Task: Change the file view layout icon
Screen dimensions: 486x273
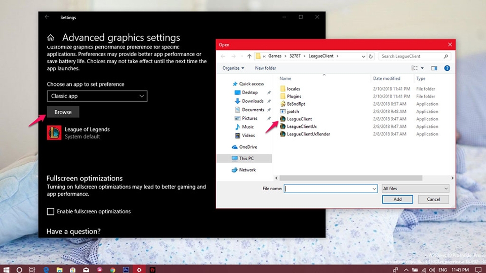Action: pos(415,68)
